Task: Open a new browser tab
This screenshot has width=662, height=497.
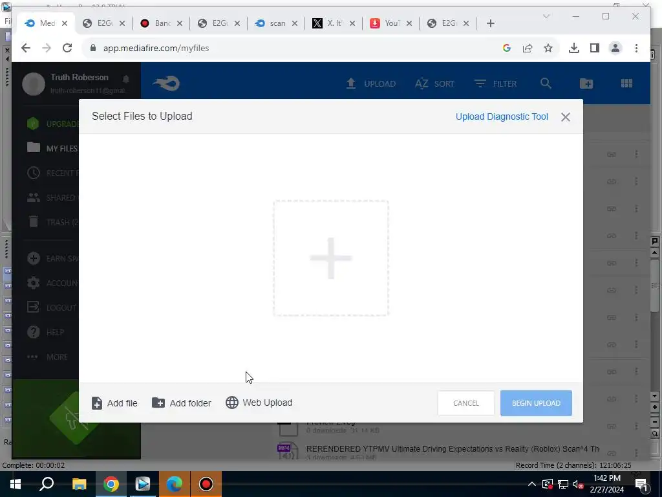Action: [490, 23]
